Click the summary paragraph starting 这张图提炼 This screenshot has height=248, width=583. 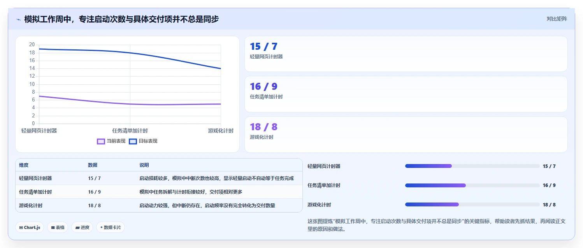point(436,225)
